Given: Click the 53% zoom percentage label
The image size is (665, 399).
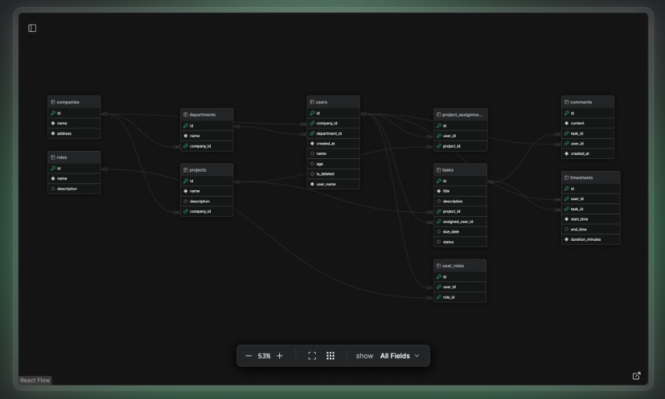Looking at the screenshot, I should (x=264, y=356).
